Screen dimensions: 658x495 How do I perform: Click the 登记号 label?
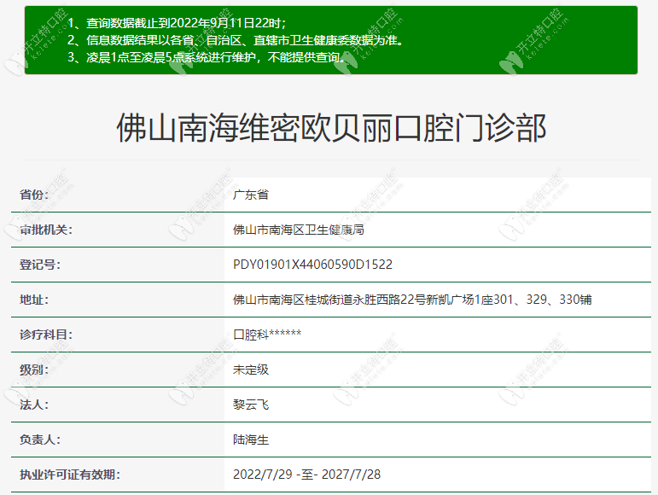point(40,265)
